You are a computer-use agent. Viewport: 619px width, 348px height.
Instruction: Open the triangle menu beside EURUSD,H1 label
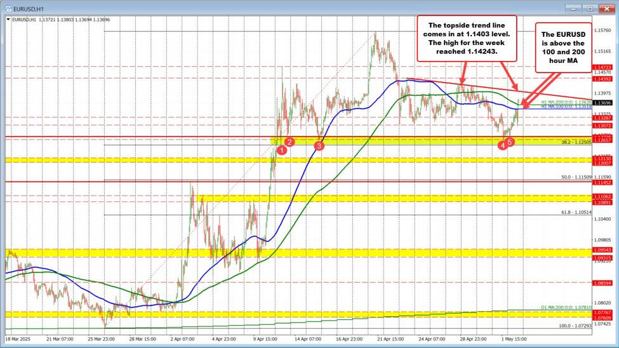click(8, 19)
